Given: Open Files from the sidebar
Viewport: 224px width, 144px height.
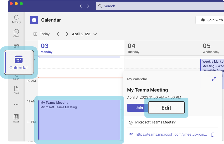Looking at the screenshot, I should click(16, 90).
